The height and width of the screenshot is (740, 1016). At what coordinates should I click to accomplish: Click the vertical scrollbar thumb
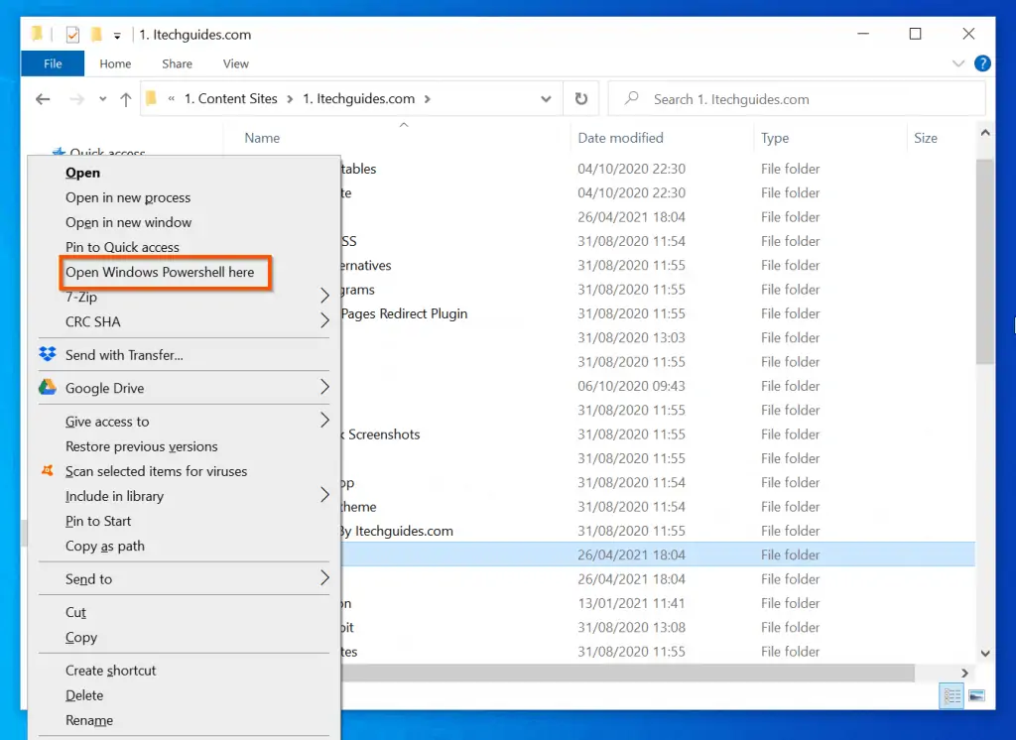(x=985, y=262)
